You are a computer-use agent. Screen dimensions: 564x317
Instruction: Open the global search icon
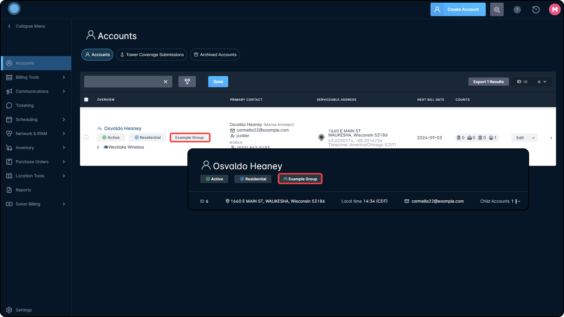(x=497, y=9)
